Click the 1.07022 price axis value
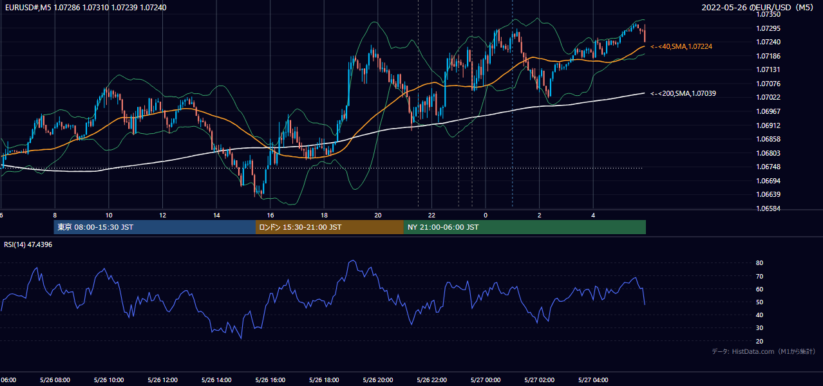823x386 pixels. click(x=768, y=98)
